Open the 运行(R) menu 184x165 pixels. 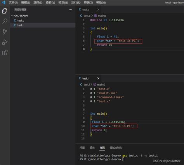76,2
